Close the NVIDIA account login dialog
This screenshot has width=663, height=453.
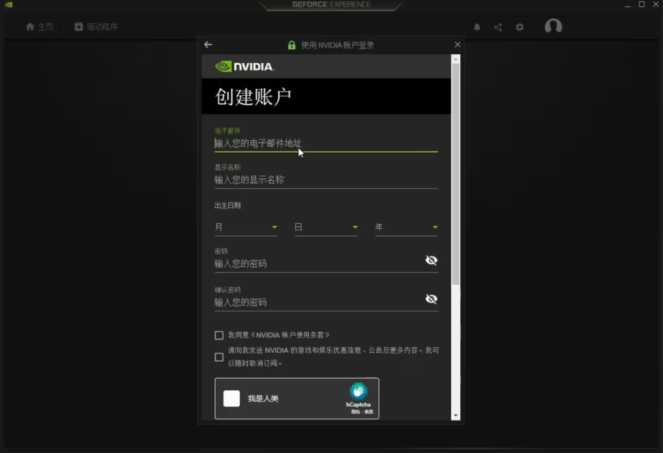[x=457, y=45]
